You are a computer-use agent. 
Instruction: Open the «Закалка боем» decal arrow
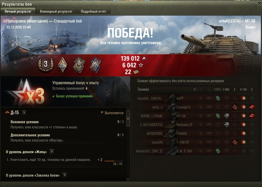[65, 175]
